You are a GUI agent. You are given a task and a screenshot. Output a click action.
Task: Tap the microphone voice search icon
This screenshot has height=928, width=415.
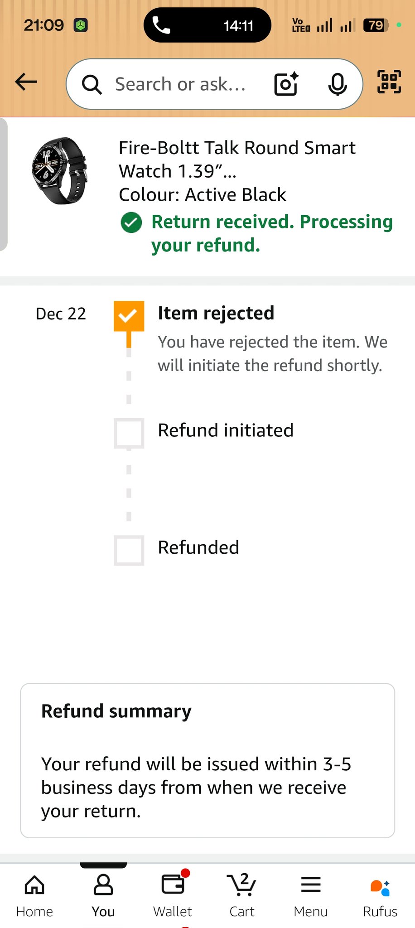[x=338, y=84]
